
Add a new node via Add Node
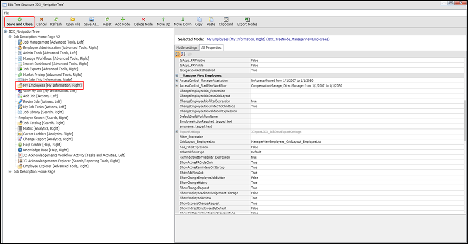pos(123,21)
